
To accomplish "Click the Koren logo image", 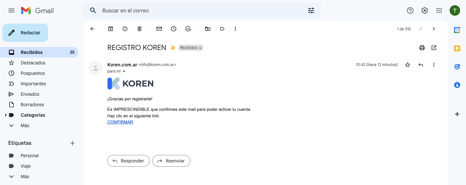I will point(130,84).
